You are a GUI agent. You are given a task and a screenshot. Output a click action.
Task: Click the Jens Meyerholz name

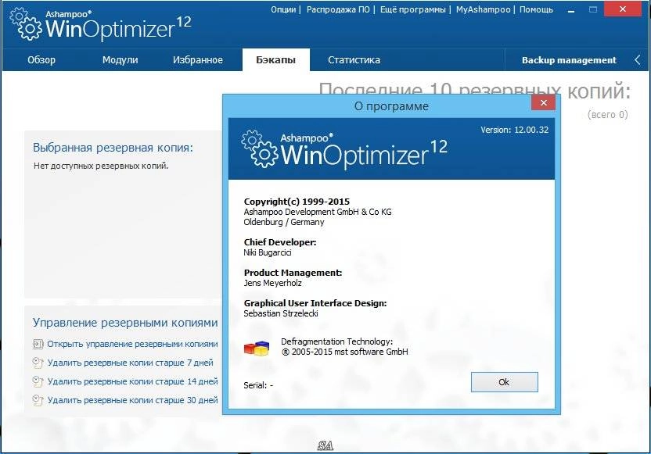click(272, 283)
